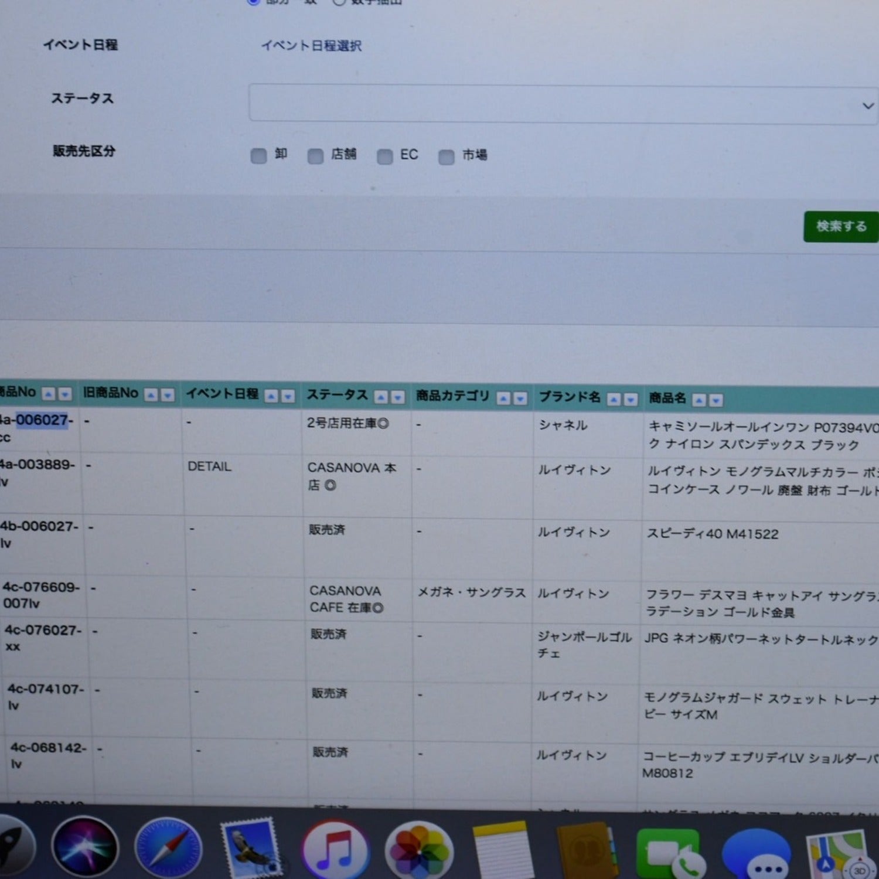Click product number 4c-076609-007lv
This screenshot has width=879, height=879.
(x=41, y=595)
